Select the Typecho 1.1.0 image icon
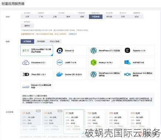 [127, 50]
